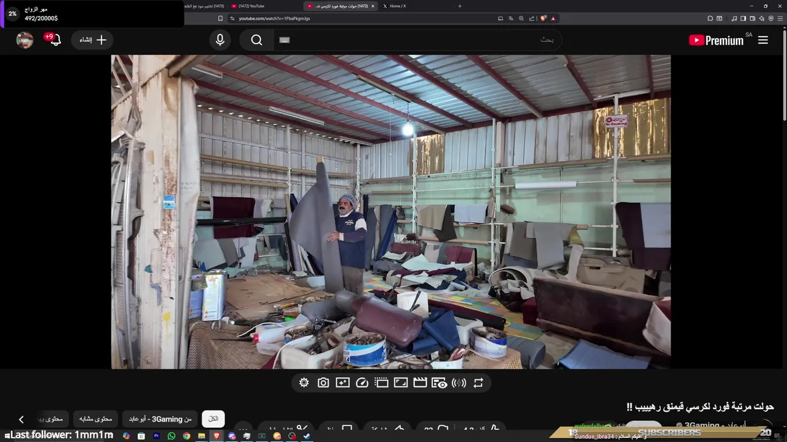Open the YouTube hamburger guide menu
787x442 pixels.
763,40
